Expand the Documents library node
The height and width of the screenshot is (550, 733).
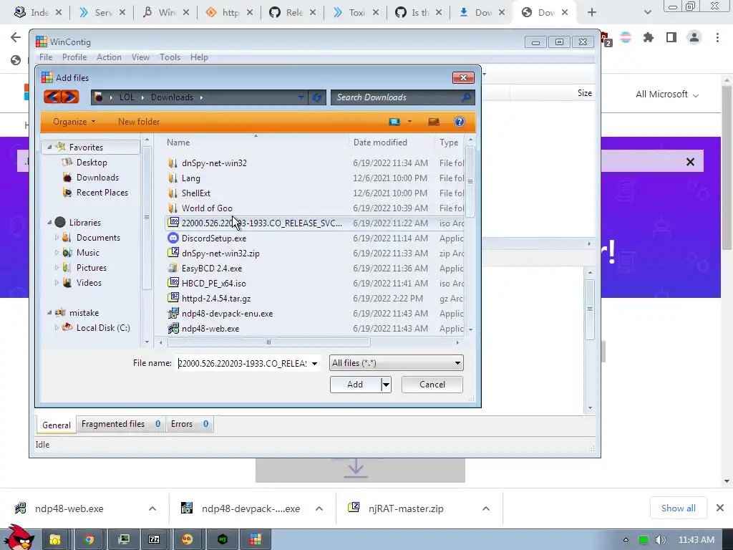[57, 238]
